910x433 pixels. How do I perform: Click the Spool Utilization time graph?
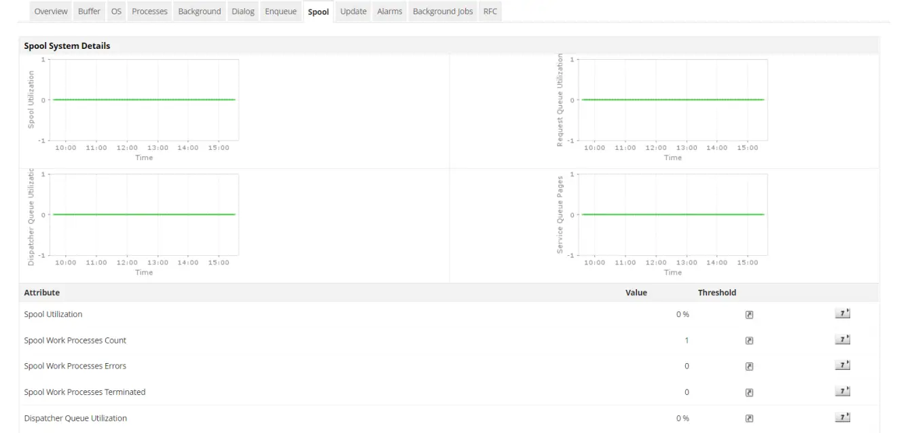click(x=143, y=99)
